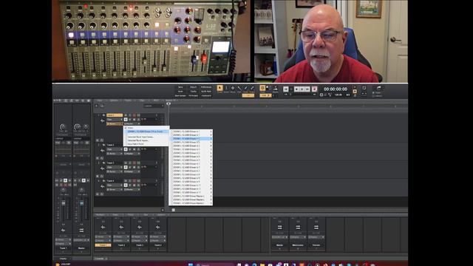Click the Fast Forward transport button

click(x=307, y=89)
